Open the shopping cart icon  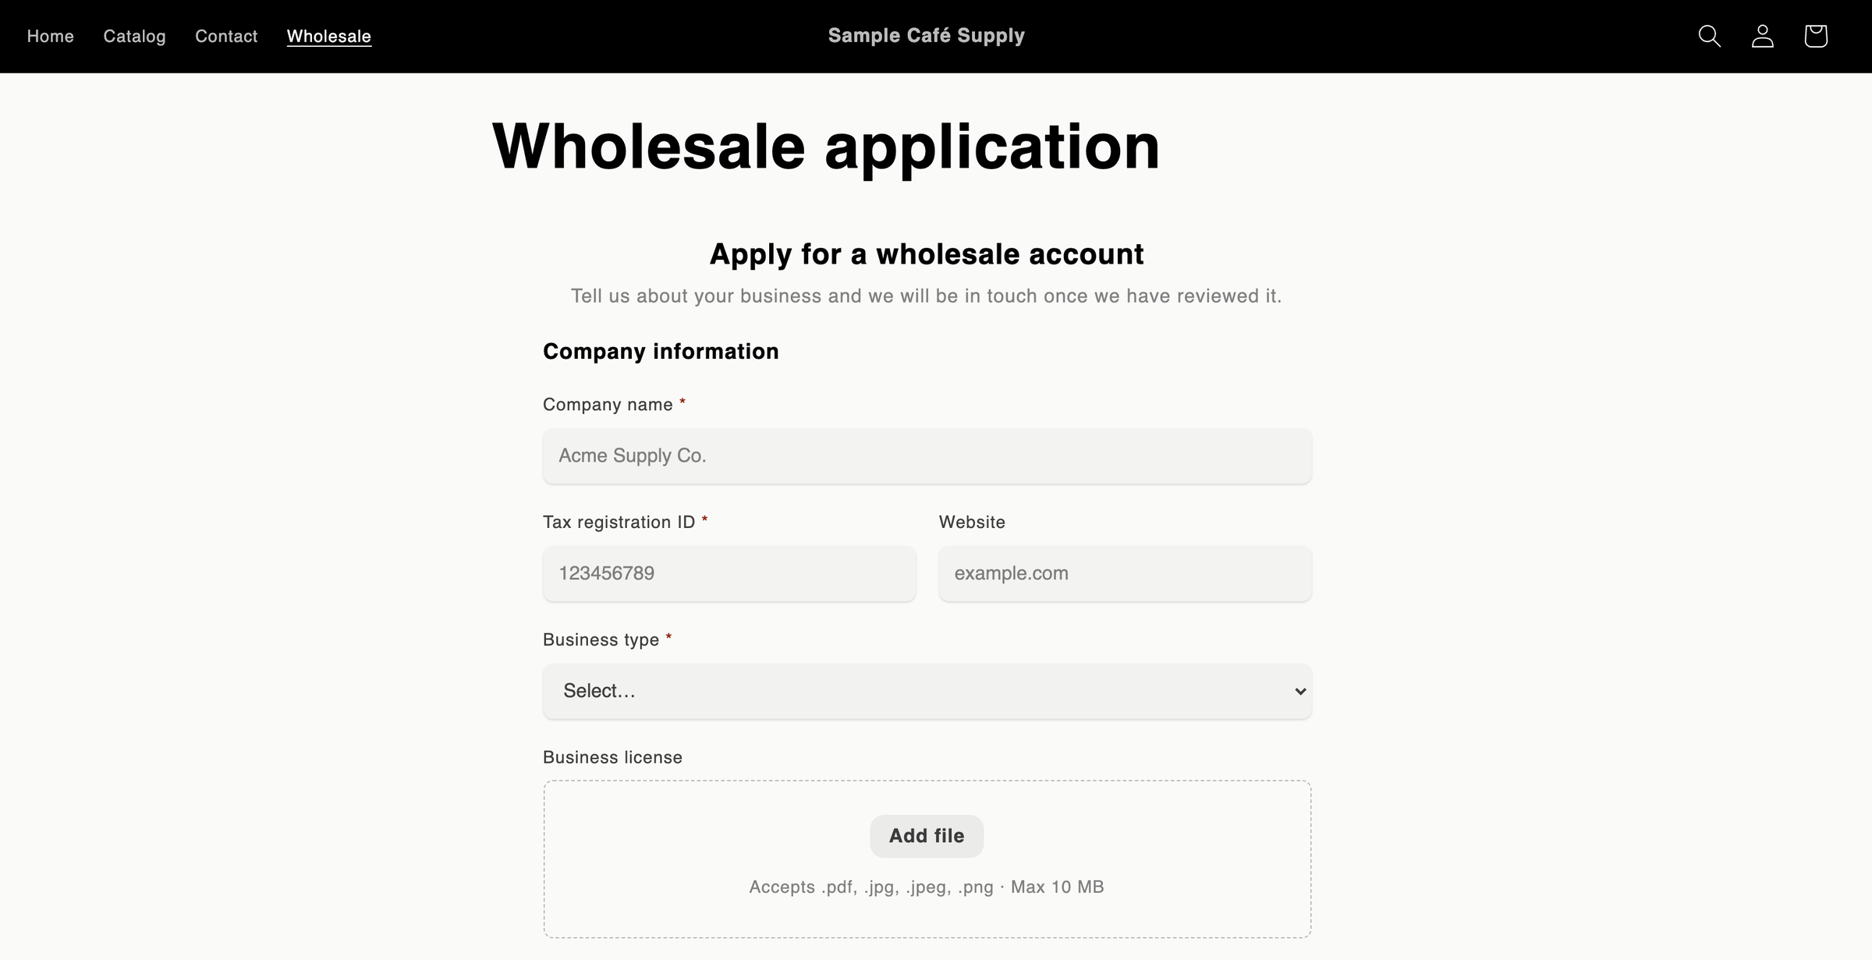click(x=1816, y=36)
